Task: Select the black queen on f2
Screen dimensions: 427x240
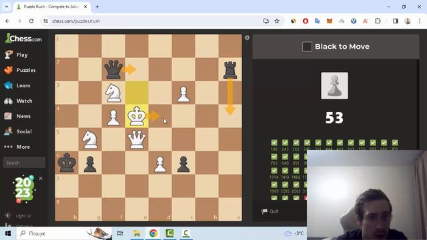Action: [113, 69]
